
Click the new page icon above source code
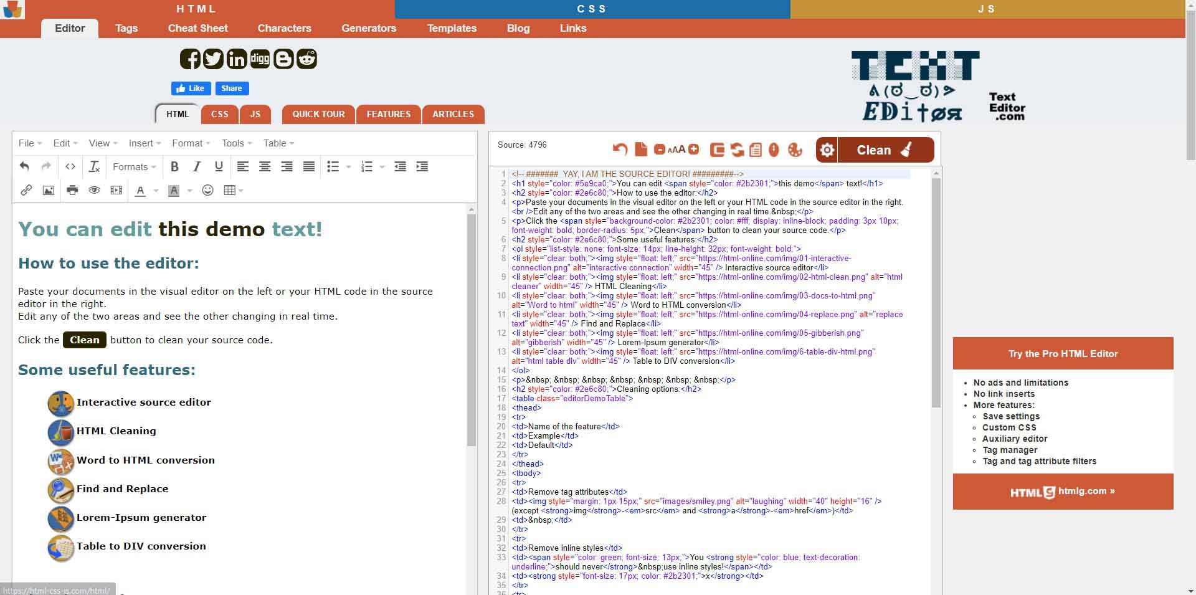[640, 150]
